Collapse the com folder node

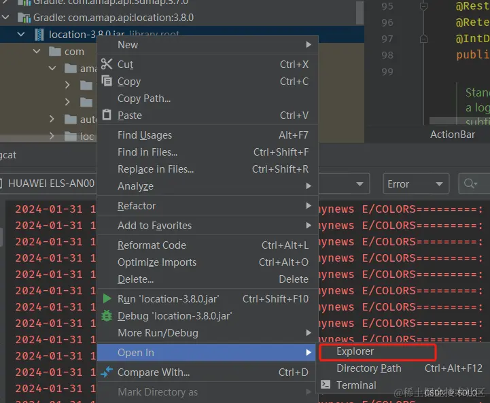tap(37, 51)
